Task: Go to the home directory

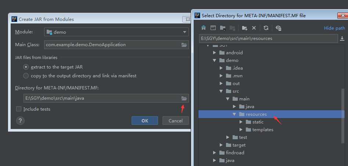Action: click(x=204, y=28)
